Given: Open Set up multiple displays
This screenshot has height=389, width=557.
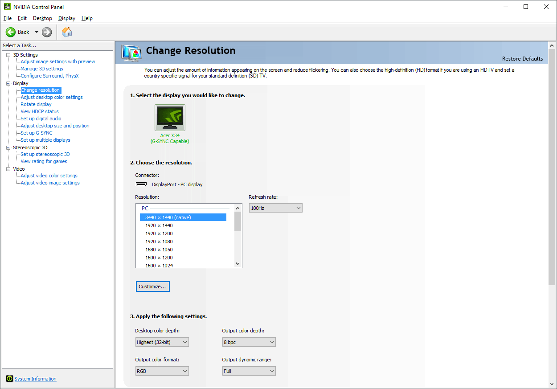Looking at the screenshot, I should 45,140.
